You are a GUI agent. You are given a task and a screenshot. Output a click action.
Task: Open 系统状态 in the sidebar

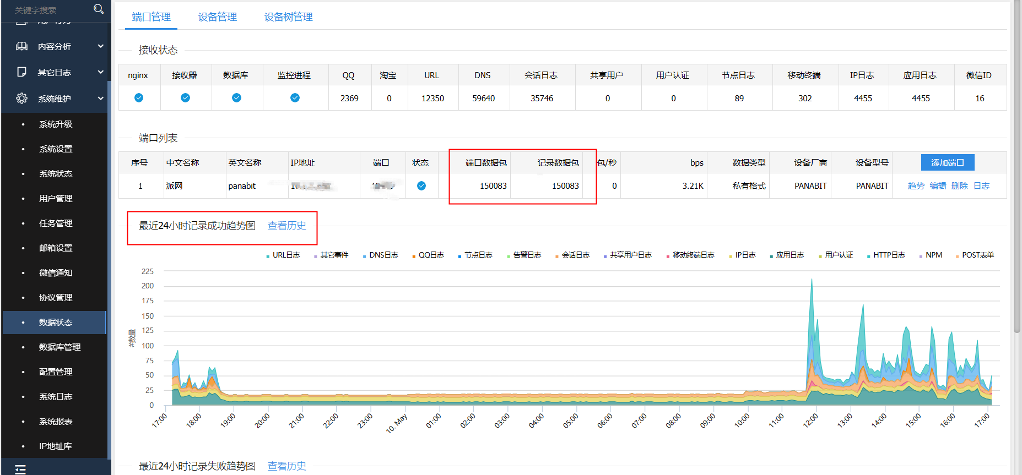56,174
